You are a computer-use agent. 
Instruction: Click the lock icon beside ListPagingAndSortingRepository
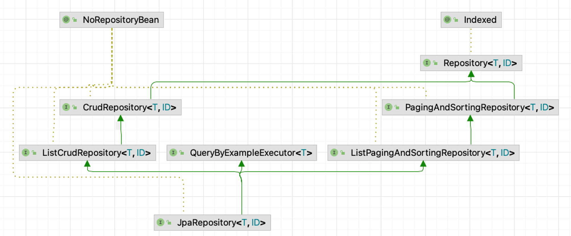pos(343,153)
